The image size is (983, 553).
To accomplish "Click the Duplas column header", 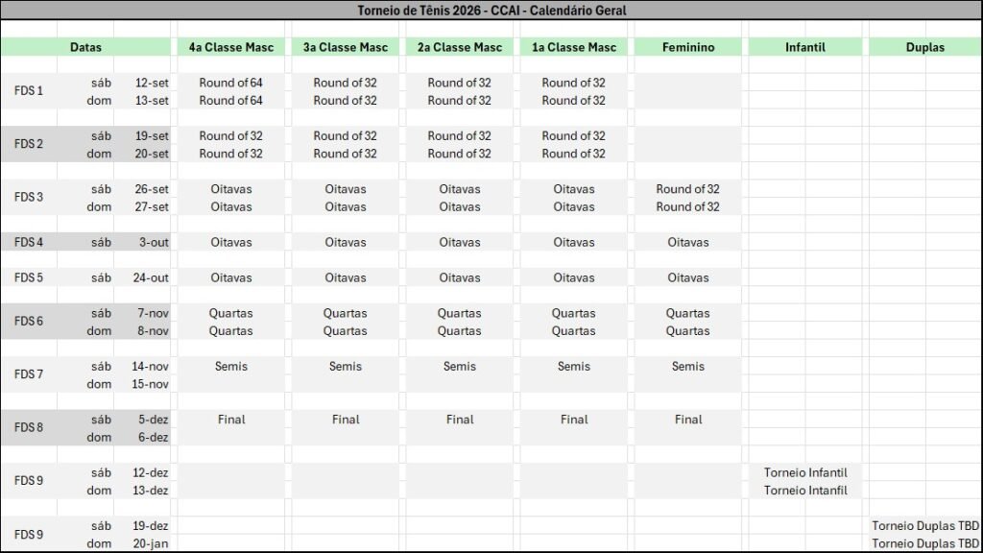I will 924,47.
